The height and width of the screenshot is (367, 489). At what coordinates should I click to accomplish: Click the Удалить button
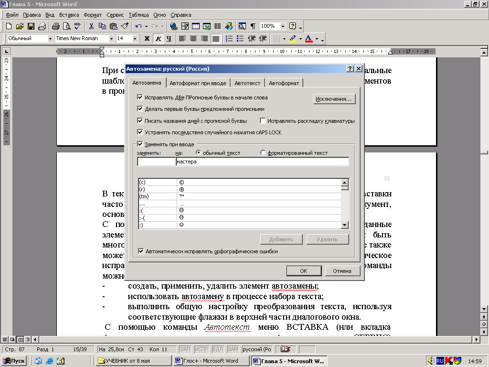click(x=327, y=239)
